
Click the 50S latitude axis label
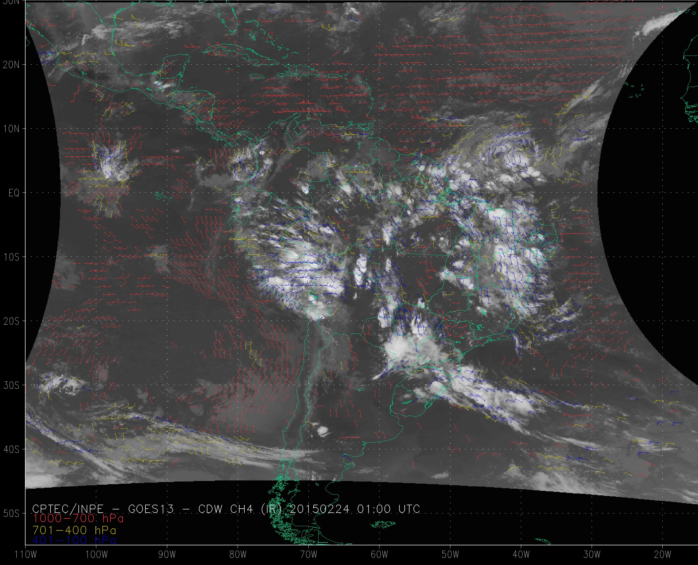(x=11, y=514)
